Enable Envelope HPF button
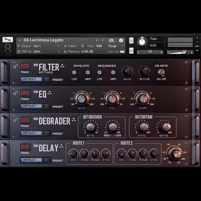Image resolution: width=201 pixels, height=201 pixels. [x=88, y=73]
